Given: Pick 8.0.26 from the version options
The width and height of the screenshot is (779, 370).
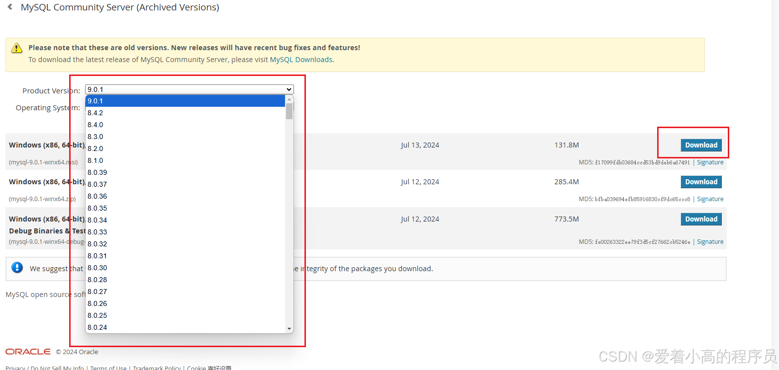Looking at the screenshot, I should 185,303.
